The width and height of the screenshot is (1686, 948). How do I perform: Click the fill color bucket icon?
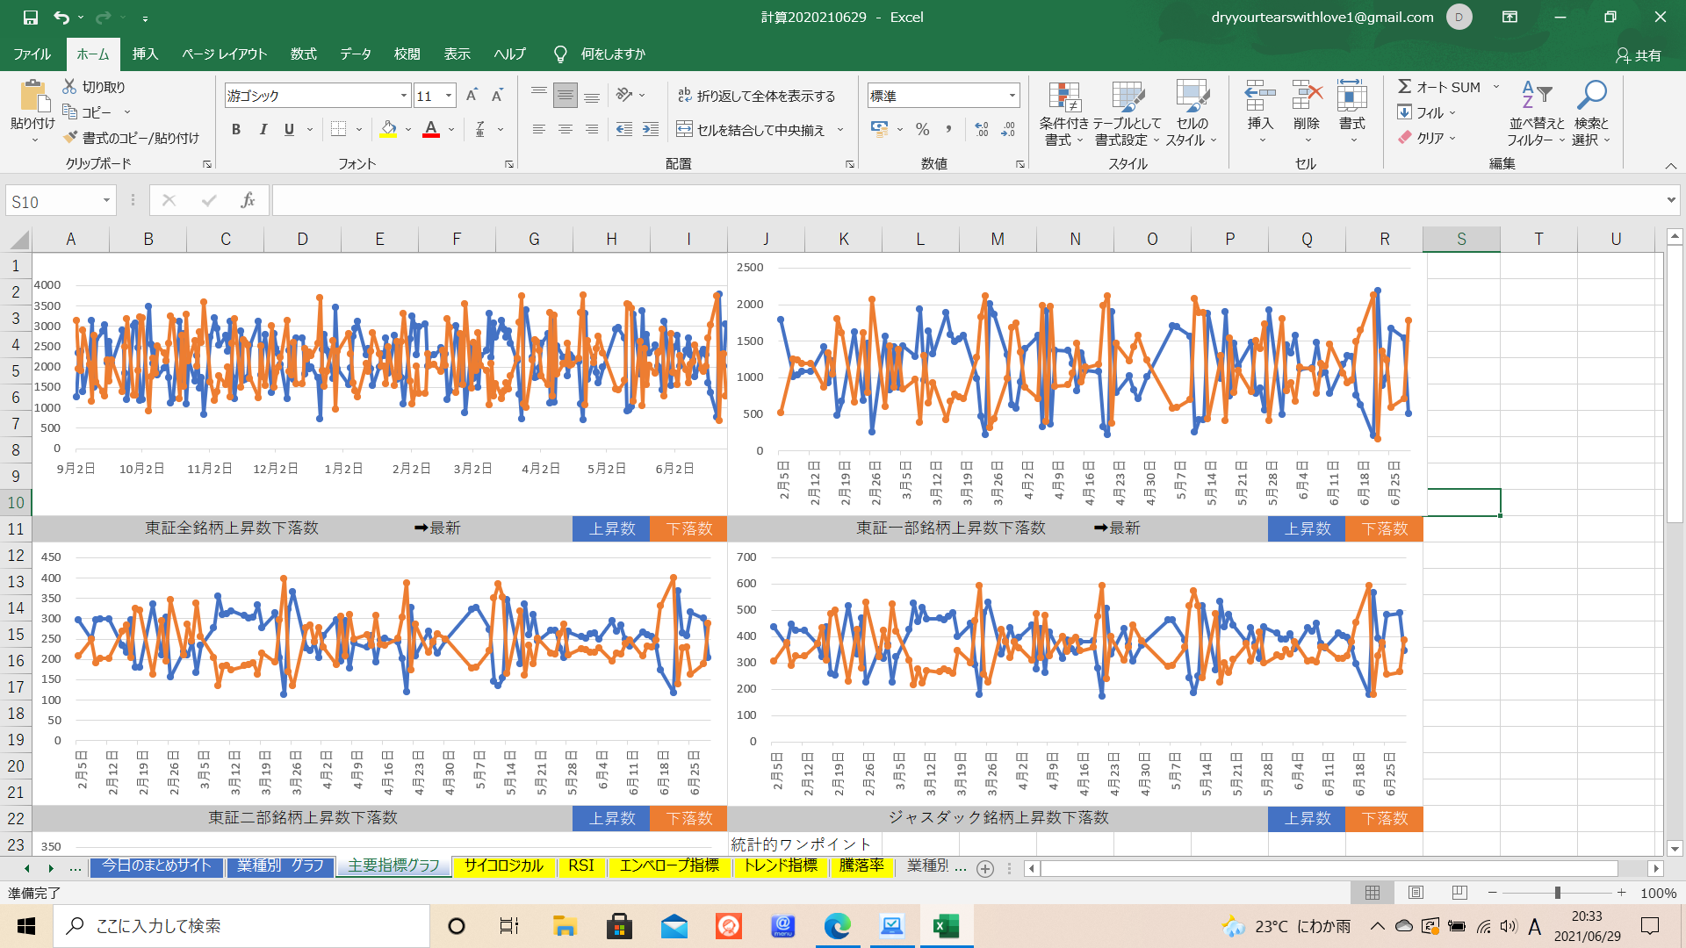(x=388, y=129)
